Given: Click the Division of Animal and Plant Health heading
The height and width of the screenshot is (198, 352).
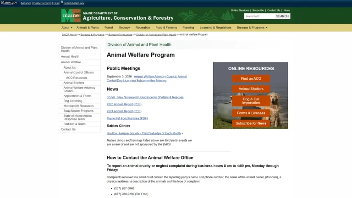Looking at the screenshot, I should [x=139, y=44].
